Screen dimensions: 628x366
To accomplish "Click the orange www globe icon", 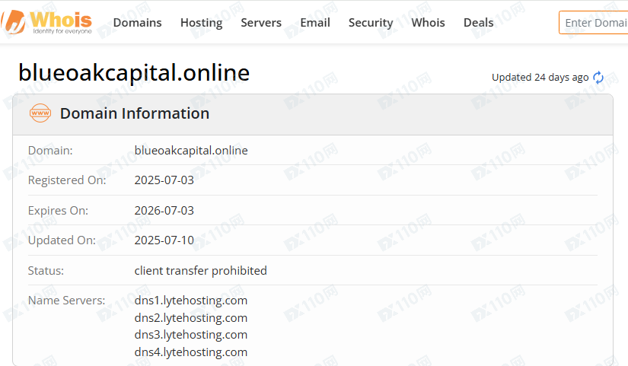I will click(40, 114).
